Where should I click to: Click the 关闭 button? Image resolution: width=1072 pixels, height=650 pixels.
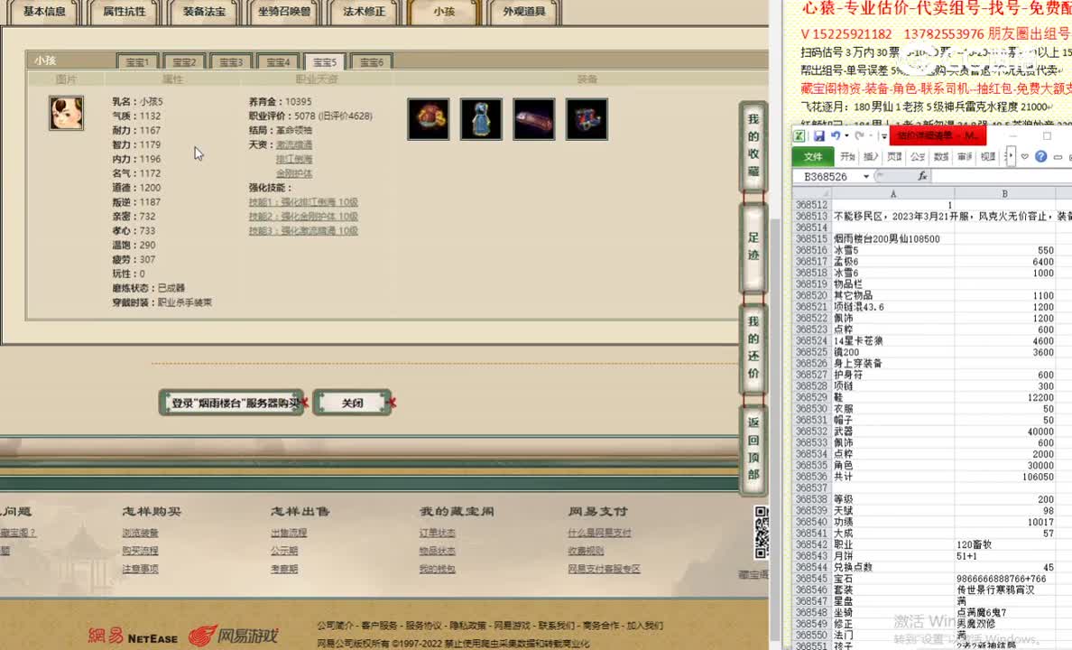[x=353, y=402]
